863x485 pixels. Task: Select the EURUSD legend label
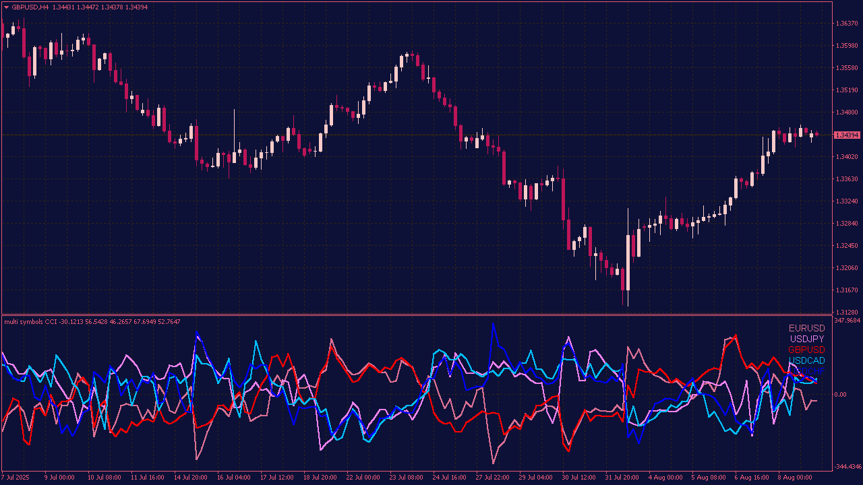806,328
